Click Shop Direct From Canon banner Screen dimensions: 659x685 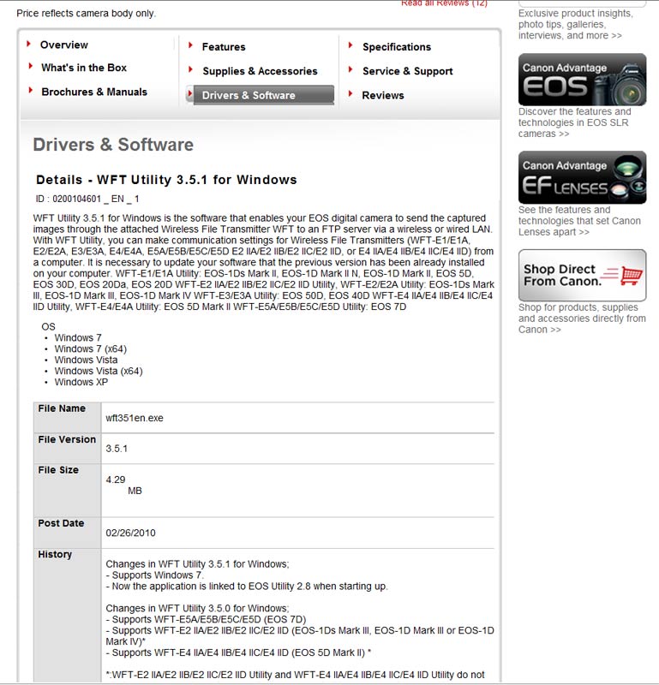582,275
